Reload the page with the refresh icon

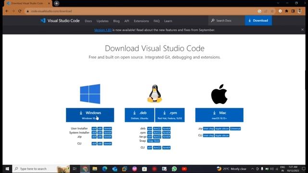pos(20,11)
